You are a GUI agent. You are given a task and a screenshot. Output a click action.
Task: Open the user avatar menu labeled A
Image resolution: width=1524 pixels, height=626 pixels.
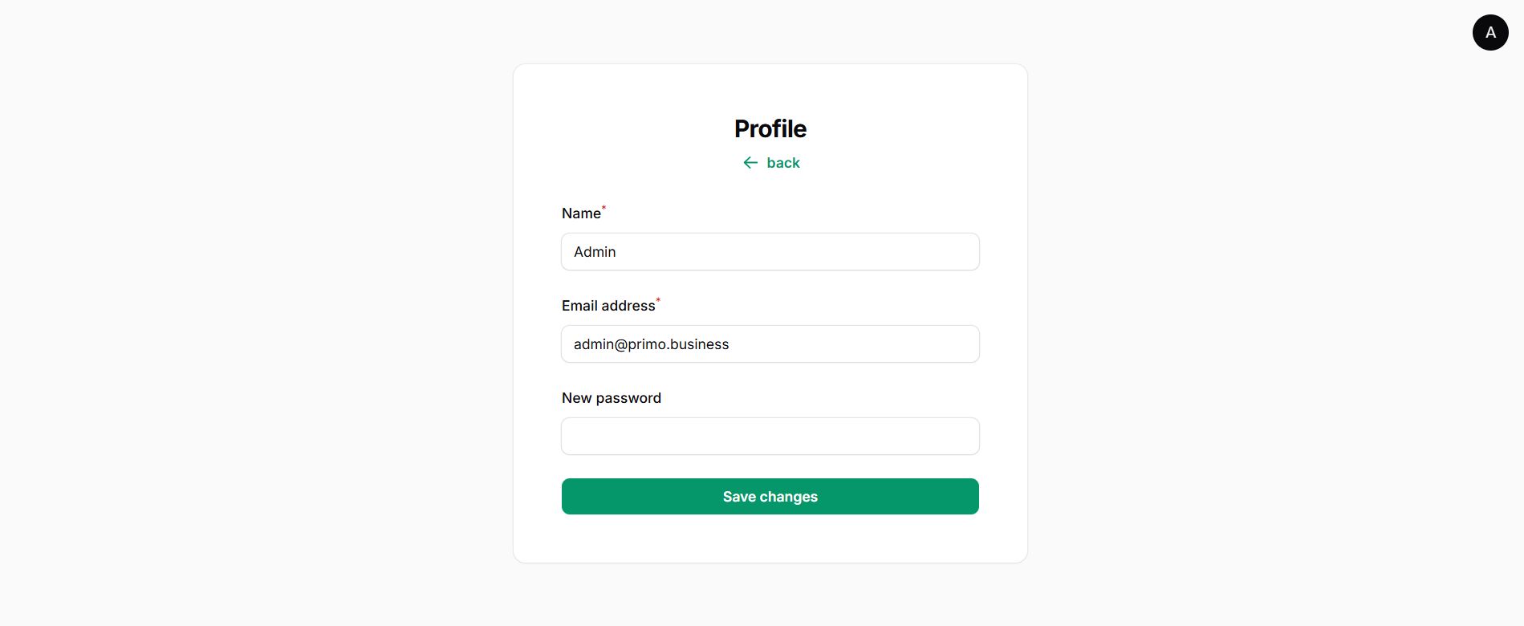(1490, 32)
